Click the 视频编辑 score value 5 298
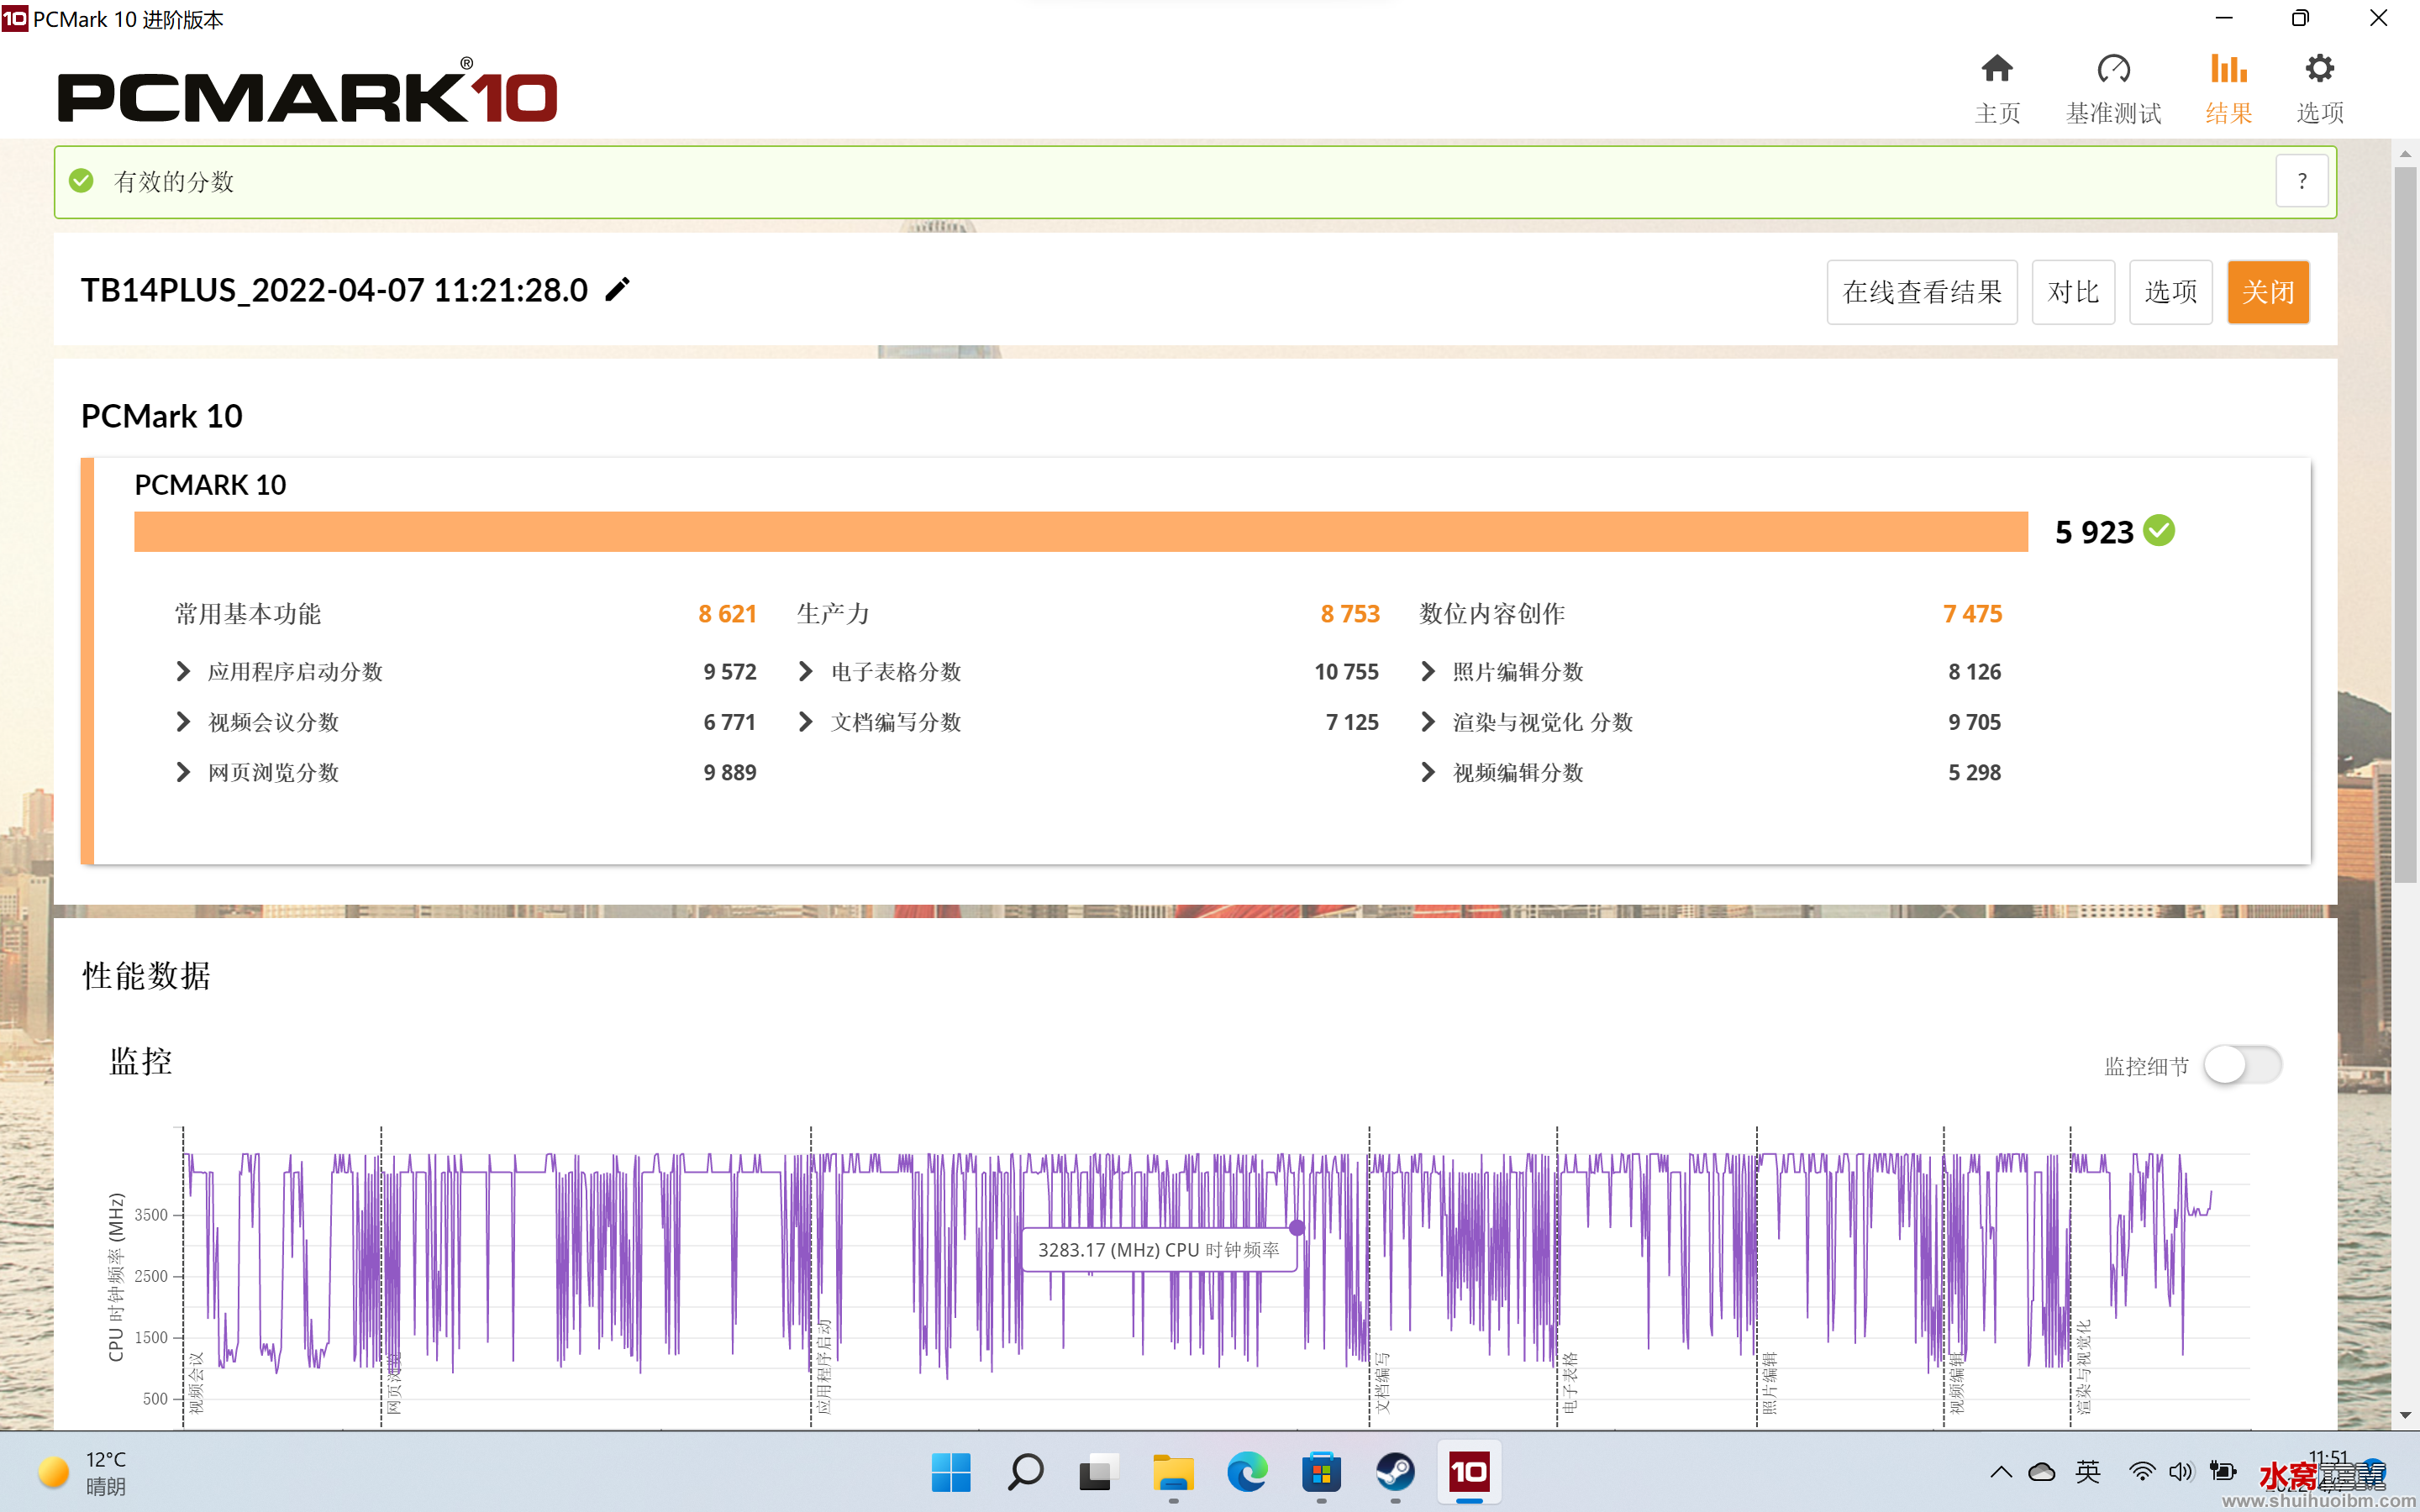 (1974, 772)
